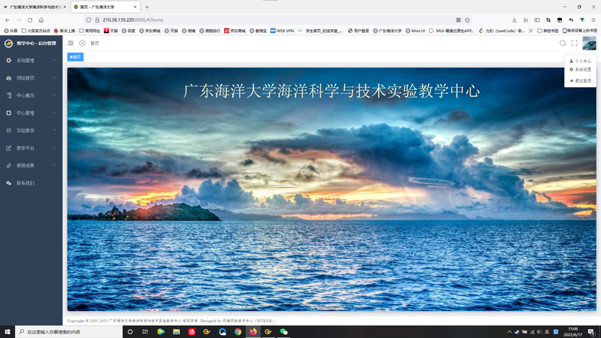This screenshot has height=338, width=601.
Task: Click the QR code icon in address bar
Action: point(458,20)
